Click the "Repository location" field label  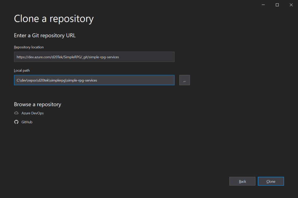pos(29,47)
